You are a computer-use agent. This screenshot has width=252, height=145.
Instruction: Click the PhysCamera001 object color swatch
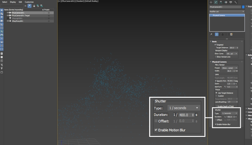point(243,7)
